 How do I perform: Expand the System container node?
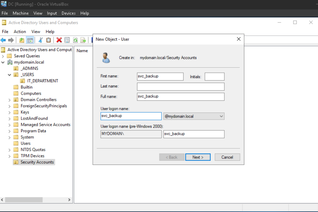[x=9, y=137]
